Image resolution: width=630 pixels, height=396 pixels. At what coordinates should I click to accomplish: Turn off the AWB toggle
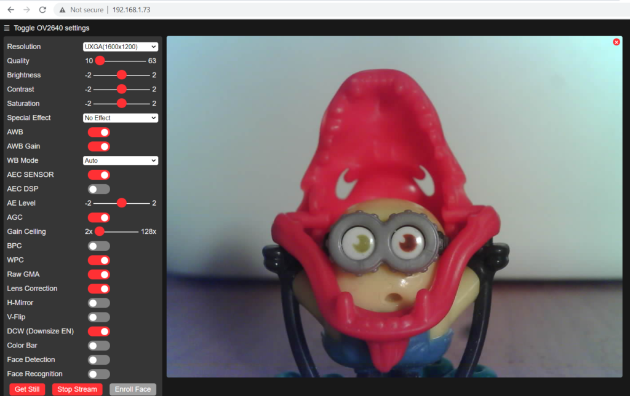99,132
